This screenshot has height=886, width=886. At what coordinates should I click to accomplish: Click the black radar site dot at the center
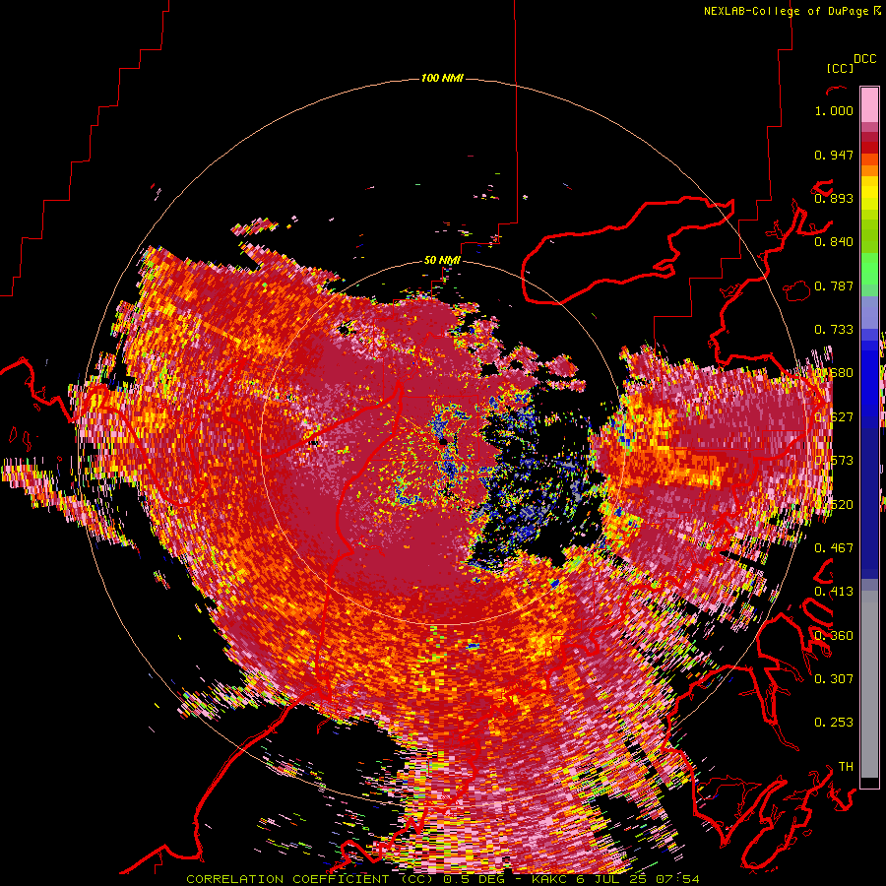pos(443,441)
